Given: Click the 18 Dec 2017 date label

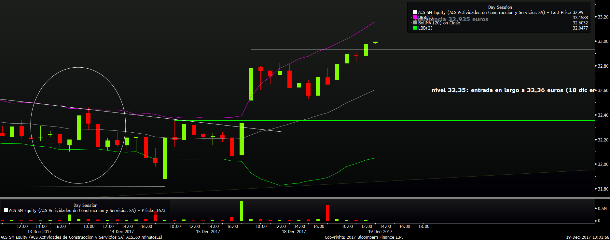Looking at the screenshot, I should (x=294, y=232).
